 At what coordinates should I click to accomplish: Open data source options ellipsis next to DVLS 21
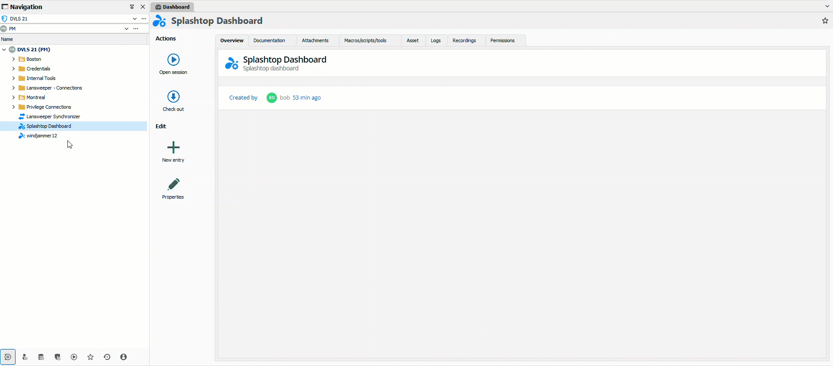coord(144,19)
